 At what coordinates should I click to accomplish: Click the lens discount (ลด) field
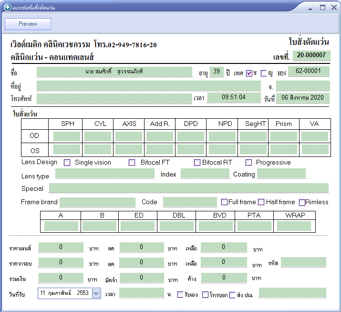point(142,247)
